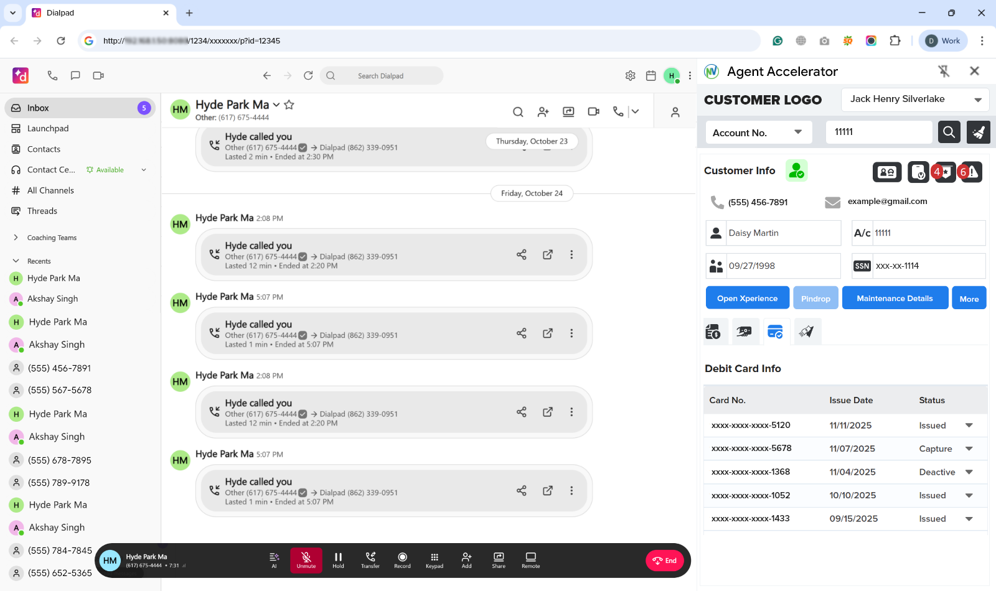
Task: Put the call on Hold
Action: (338, 560)
